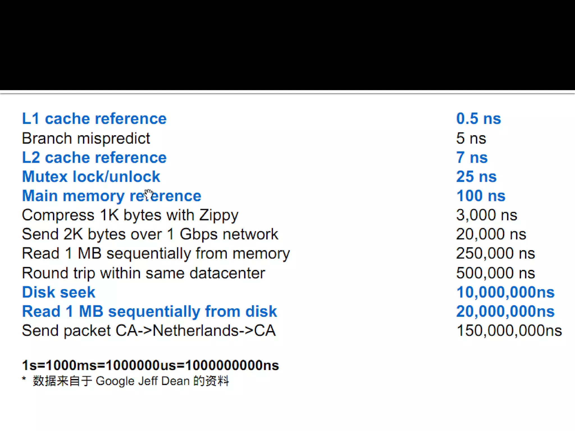Click the 'Main memory reference' line
Viewport: 575px width, 431px height.
point(111,196)
